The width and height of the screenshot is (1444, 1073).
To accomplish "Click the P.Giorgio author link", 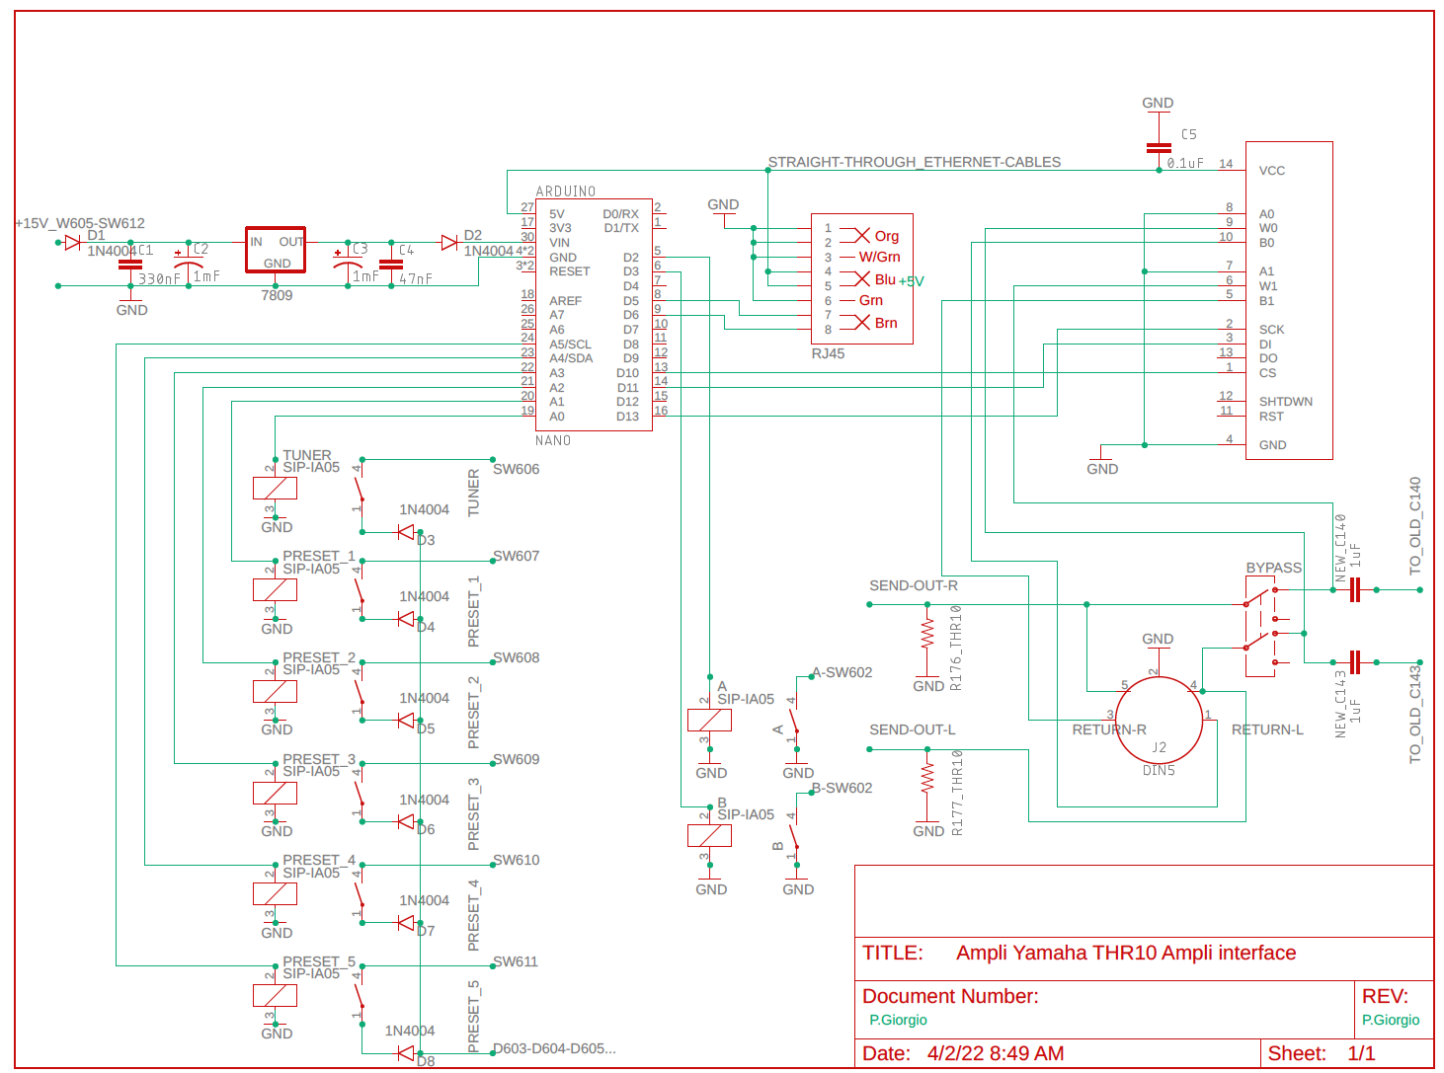I will click(x=898, y=1020).
